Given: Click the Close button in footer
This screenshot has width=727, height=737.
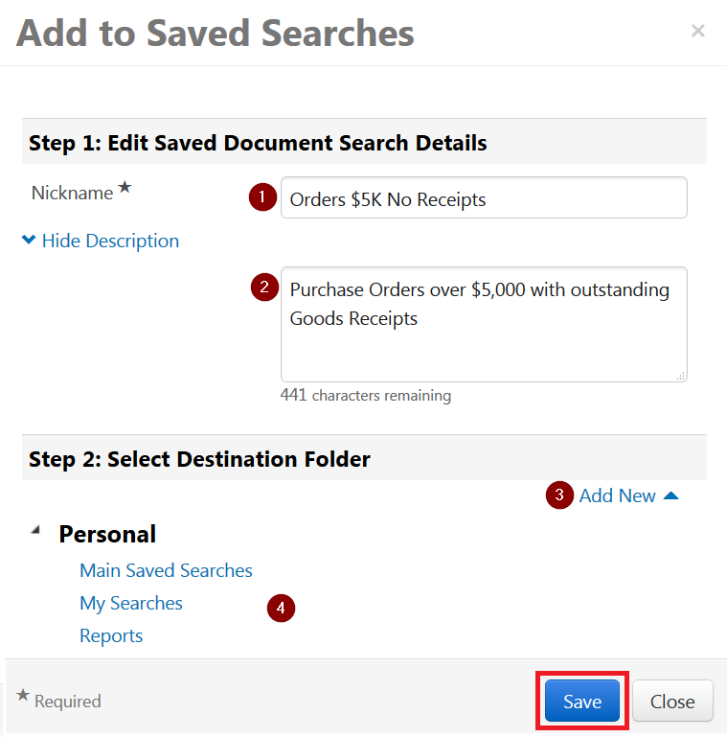Looking at the screenshot, I should click(672, 702).
